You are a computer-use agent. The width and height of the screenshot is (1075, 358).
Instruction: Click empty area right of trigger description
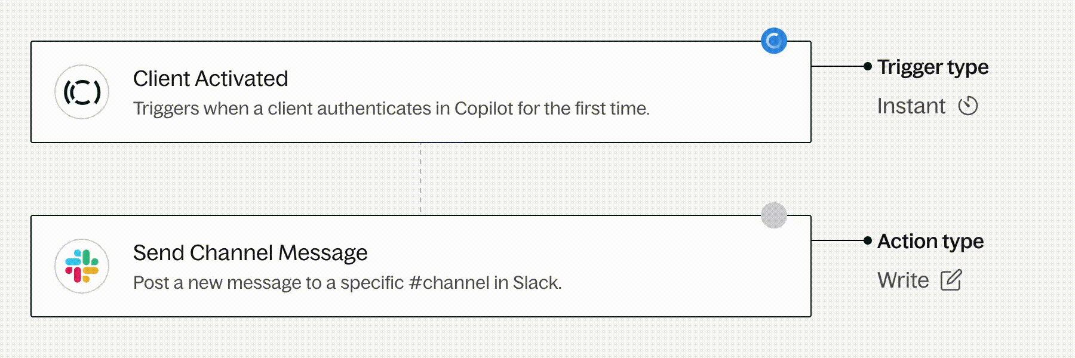pyautogui.click(x=729, y=109)
